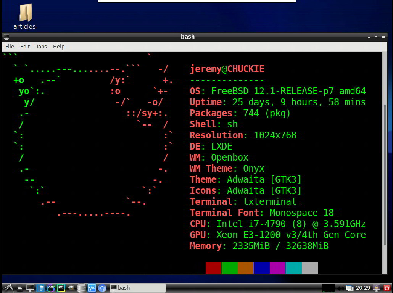Launch PyCharm from the taskbar

click(x=61, y=288)
